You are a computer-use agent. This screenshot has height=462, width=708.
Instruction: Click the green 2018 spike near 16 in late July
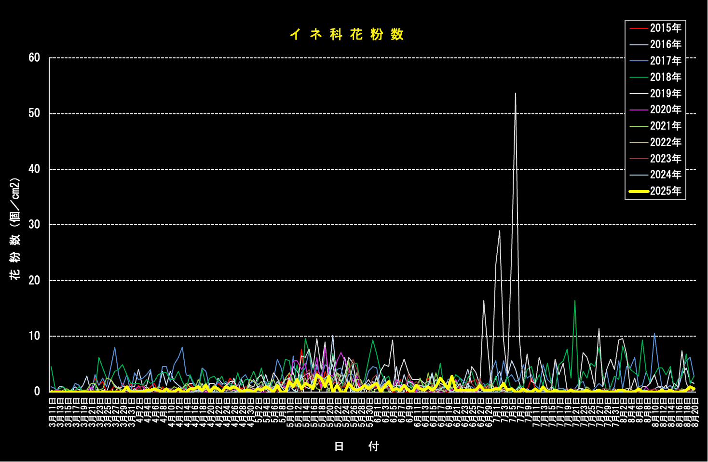pyautogui.click(x=574, y=301)
